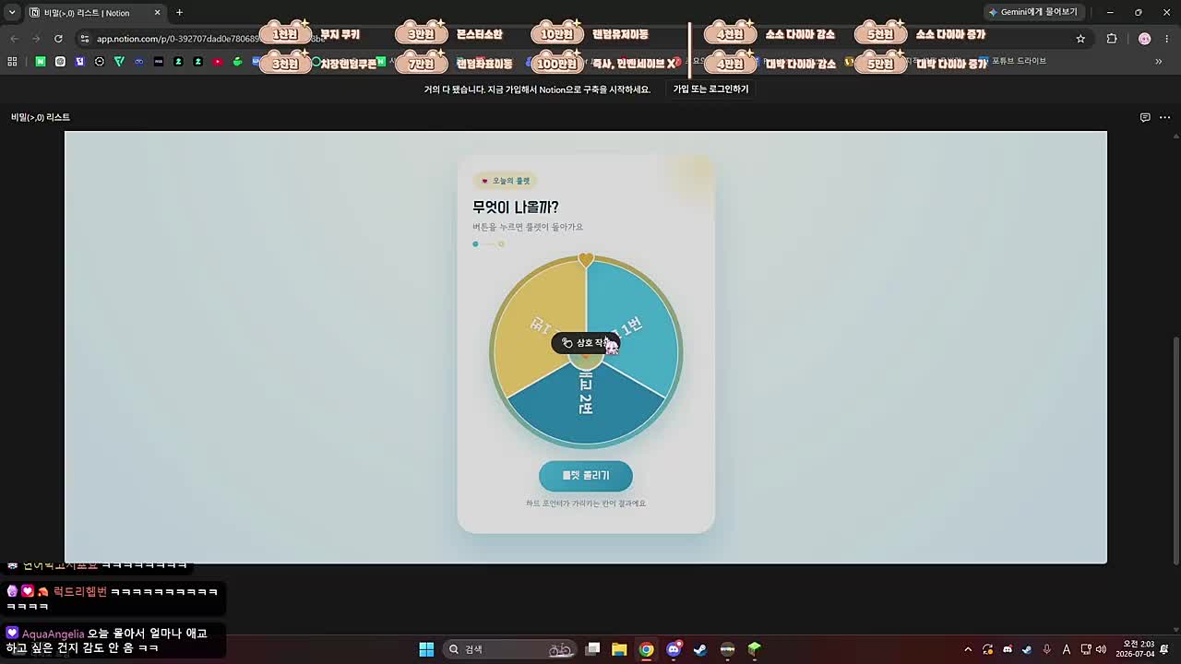
Task: Open the apps grid in the bookmarks bar
Action: pyautogui.click(x=12, y=61)
